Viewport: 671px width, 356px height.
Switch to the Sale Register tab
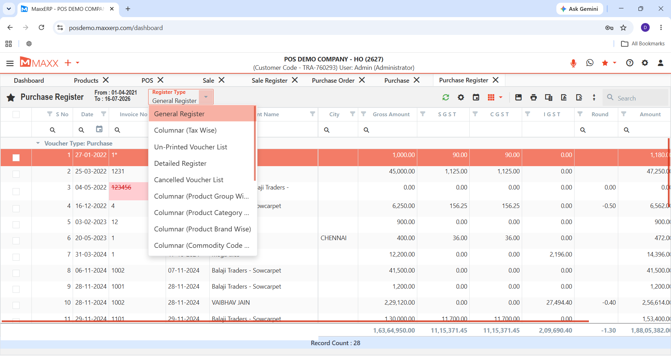(x=269, y=81)
